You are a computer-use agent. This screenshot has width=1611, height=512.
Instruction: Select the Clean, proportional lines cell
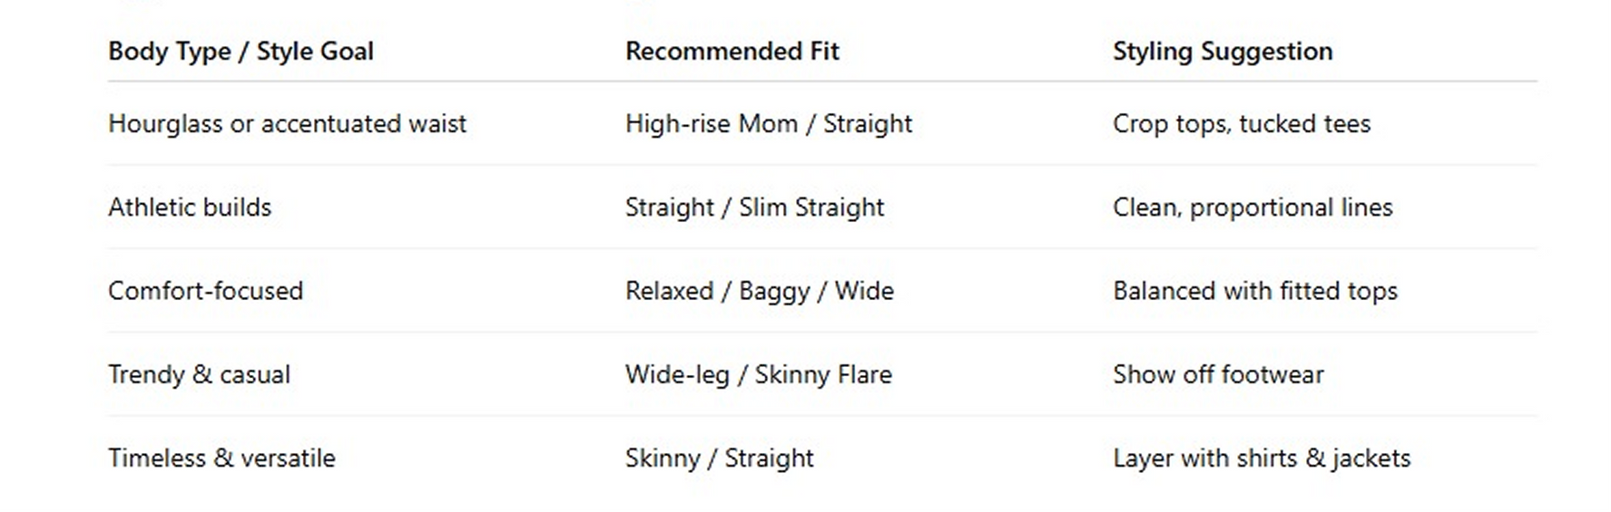pos(1252,208)
